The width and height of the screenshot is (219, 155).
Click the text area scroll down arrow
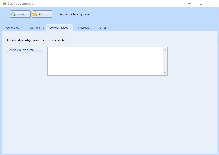point(165,73)
